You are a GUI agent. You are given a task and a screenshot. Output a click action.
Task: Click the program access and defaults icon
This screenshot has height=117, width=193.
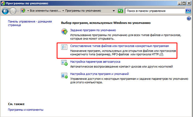pos(64,75)
